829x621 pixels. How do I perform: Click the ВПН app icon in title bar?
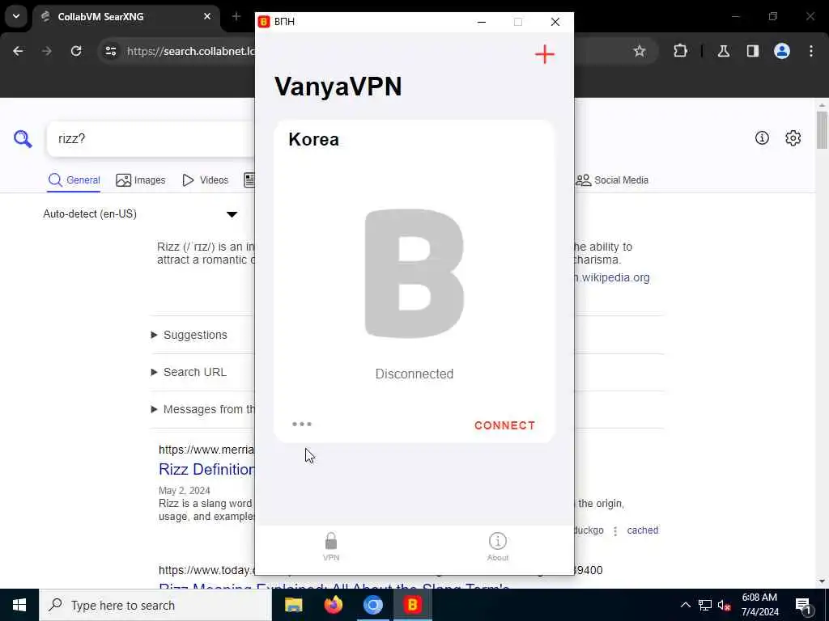coord(263,22)
